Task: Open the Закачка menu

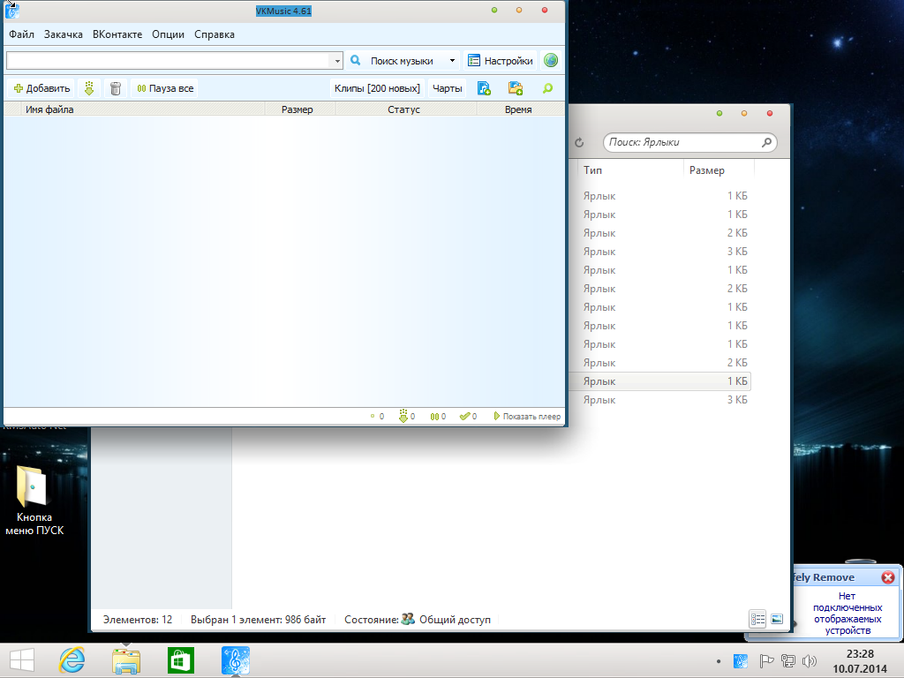Action: coord(64,34)
